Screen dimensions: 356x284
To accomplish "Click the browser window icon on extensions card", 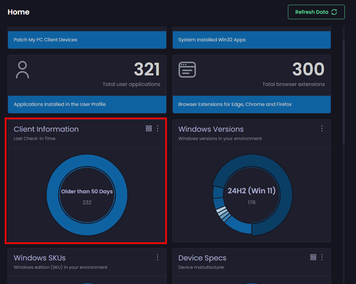I will tap(187, 69).
